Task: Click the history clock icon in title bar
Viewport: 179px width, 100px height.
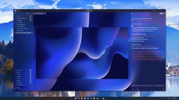Action: [x=153, y=11]
